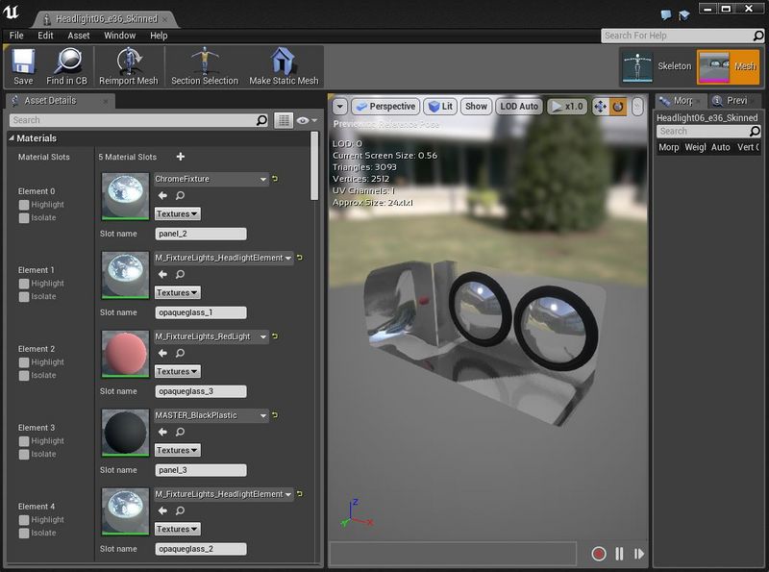Open the Asset menu
This screenshot has height=572, width=769.
pyautogui.click(x=79, y=36)
